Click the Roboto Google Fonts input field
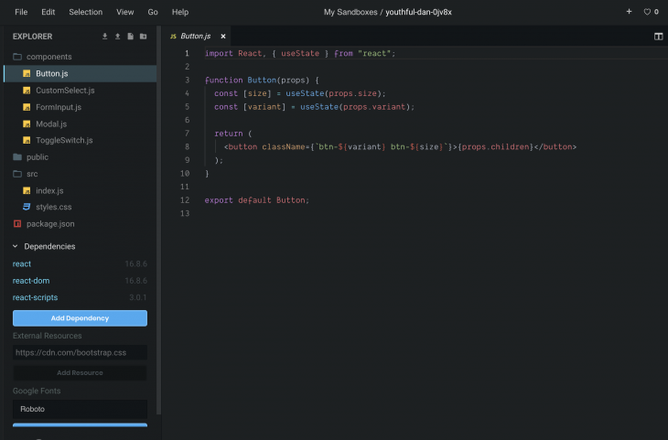Screen dimensions: 668x440 click(x=81, y=409)
